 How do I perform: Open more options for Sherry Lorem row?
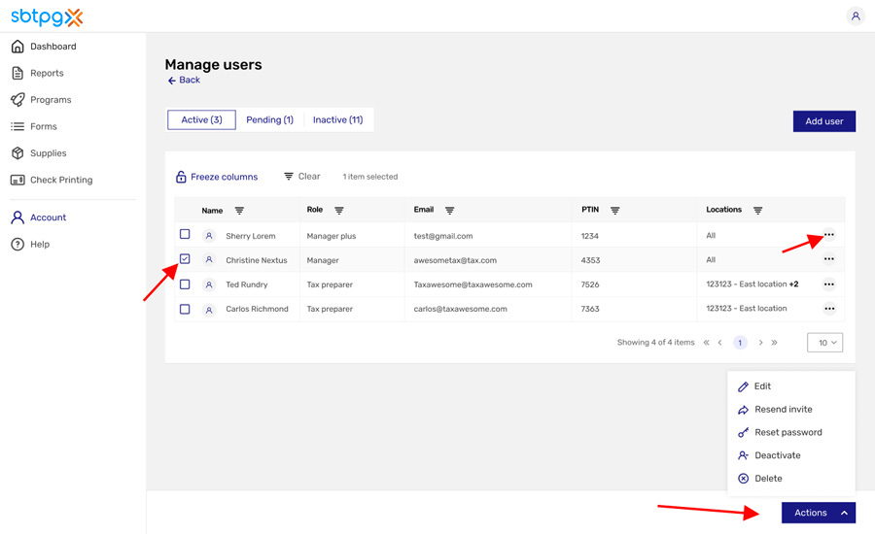tap(828, 235)
